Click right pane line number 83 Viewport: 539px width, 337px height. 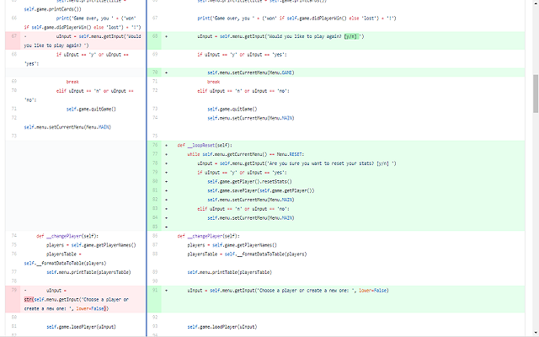pos(155,208)
